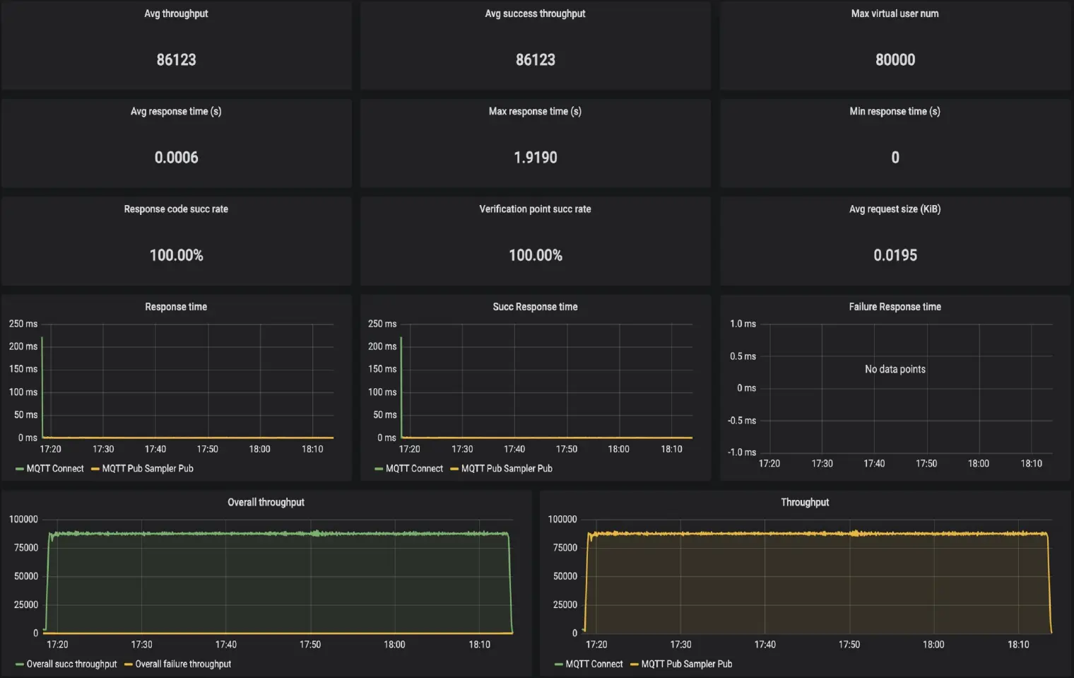Click the 1.0 ms label in Failure Response time
1074x678 pixels.
click(x=743, y=323)
